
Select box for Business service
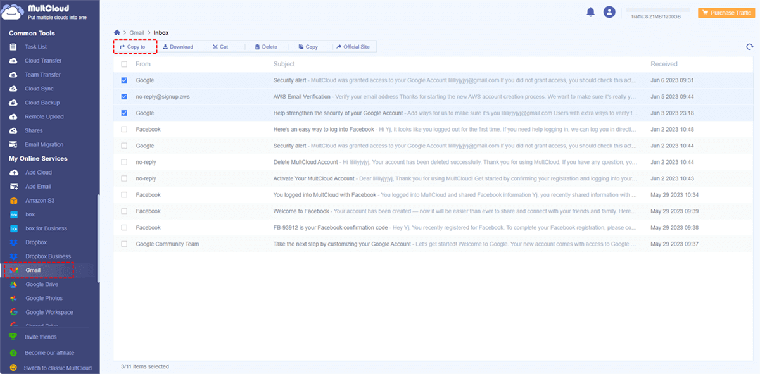46,228
